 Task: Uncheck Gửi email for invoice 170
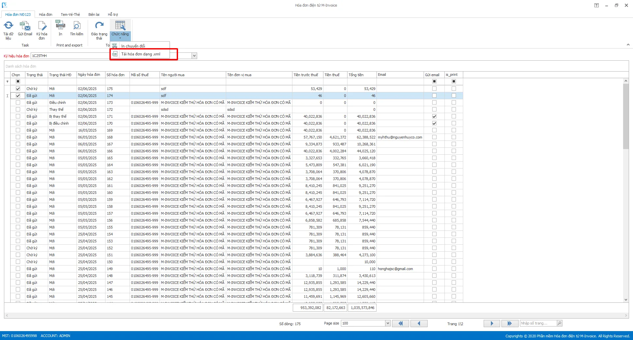point(434,123)
